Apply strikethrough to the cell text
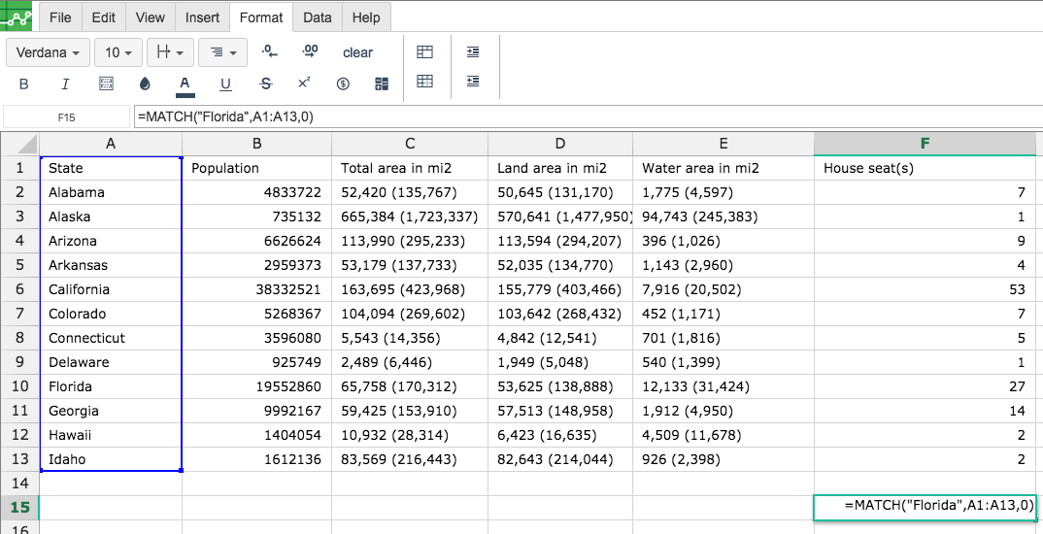Image resolution: width=1043 pixels, height=534 pixels. tap(266, 83)
